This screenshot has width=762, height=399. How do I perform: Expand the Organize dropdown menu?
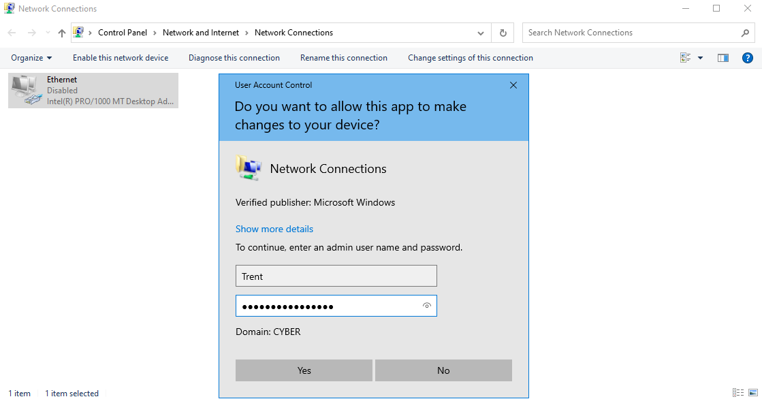tap(31, 58)
